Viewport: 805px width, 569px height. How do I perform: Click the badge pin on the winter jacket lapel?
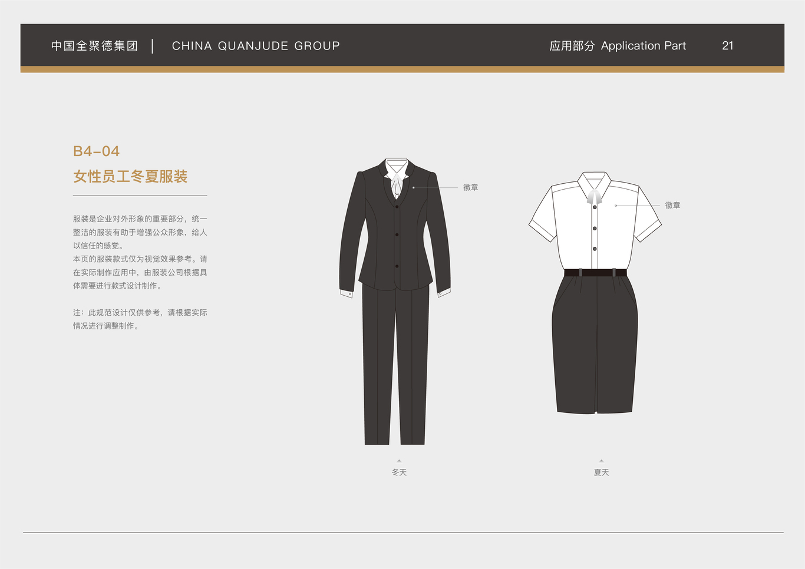pyautogui.click(x=414, y=187)
